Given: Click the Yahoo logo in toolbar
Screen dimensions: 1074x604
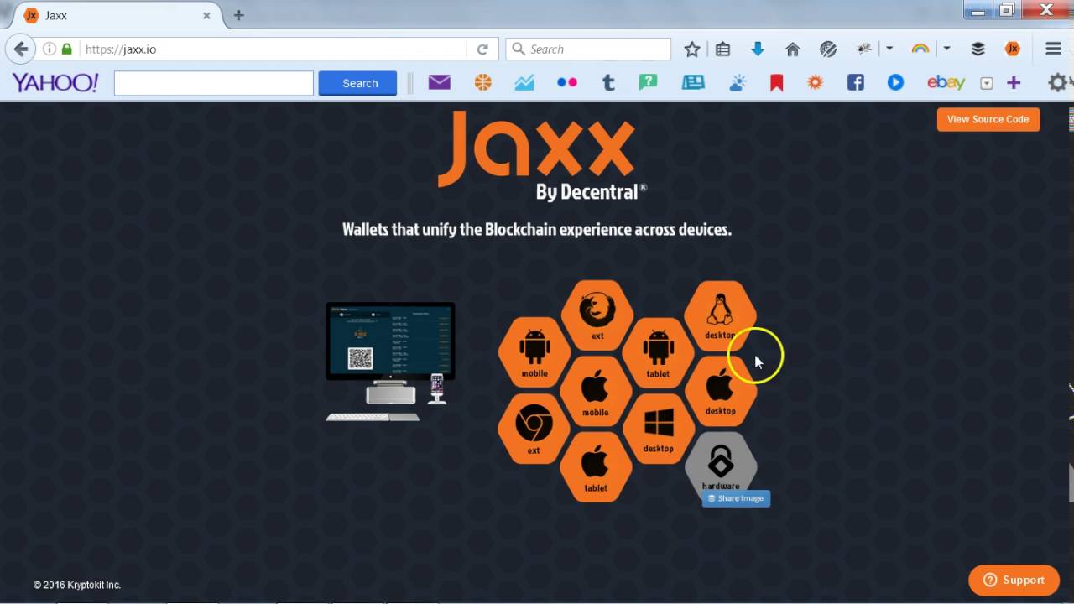Looking at the screenshot, I should [x=55, y=83].
